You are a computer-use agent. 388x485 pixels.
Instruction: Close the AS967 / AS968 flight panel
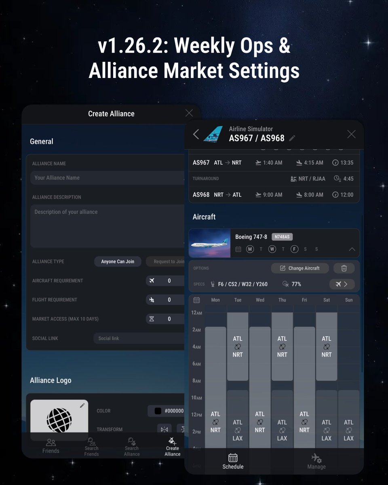(351, 134)
